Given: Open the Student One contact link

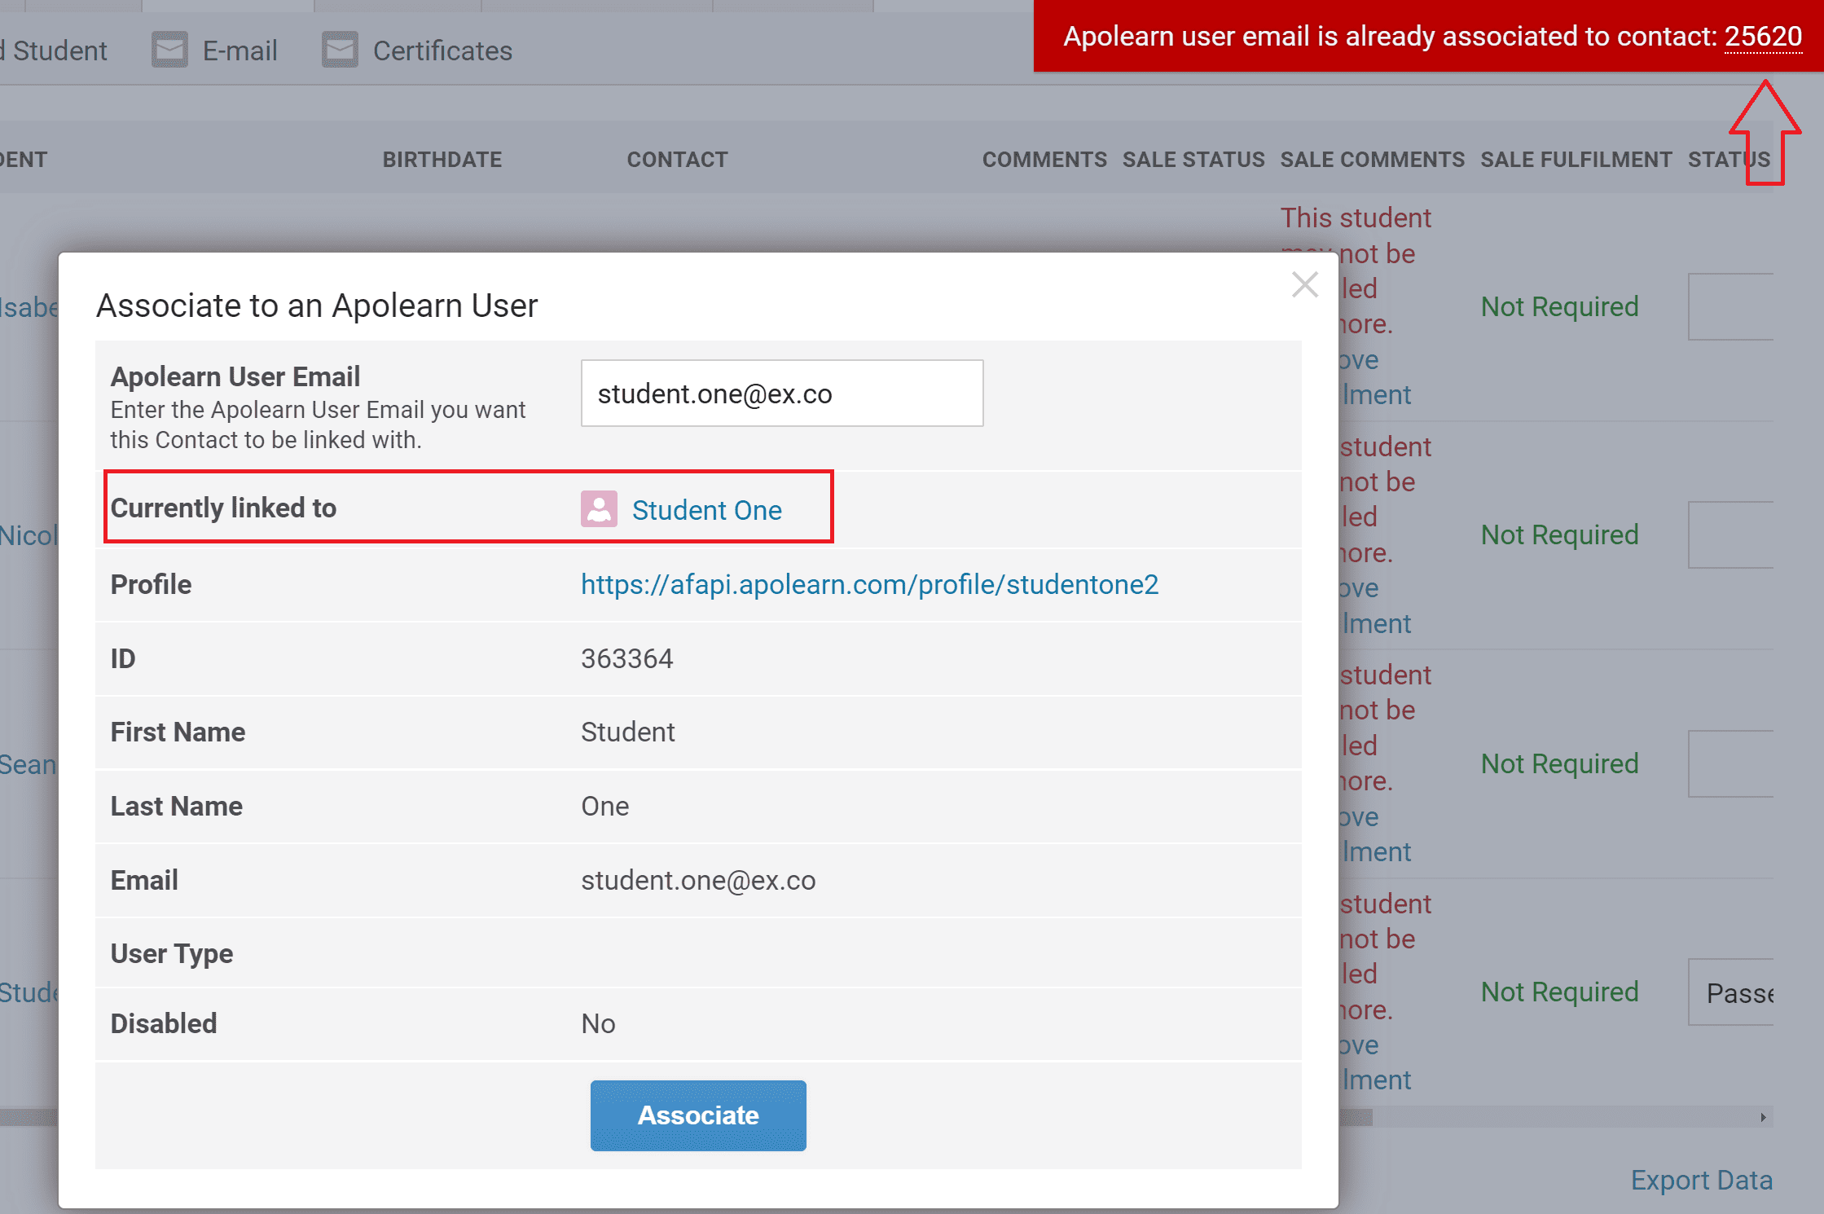Looking at the screenshot, I should pyautogui.click(x=706, y=510).
